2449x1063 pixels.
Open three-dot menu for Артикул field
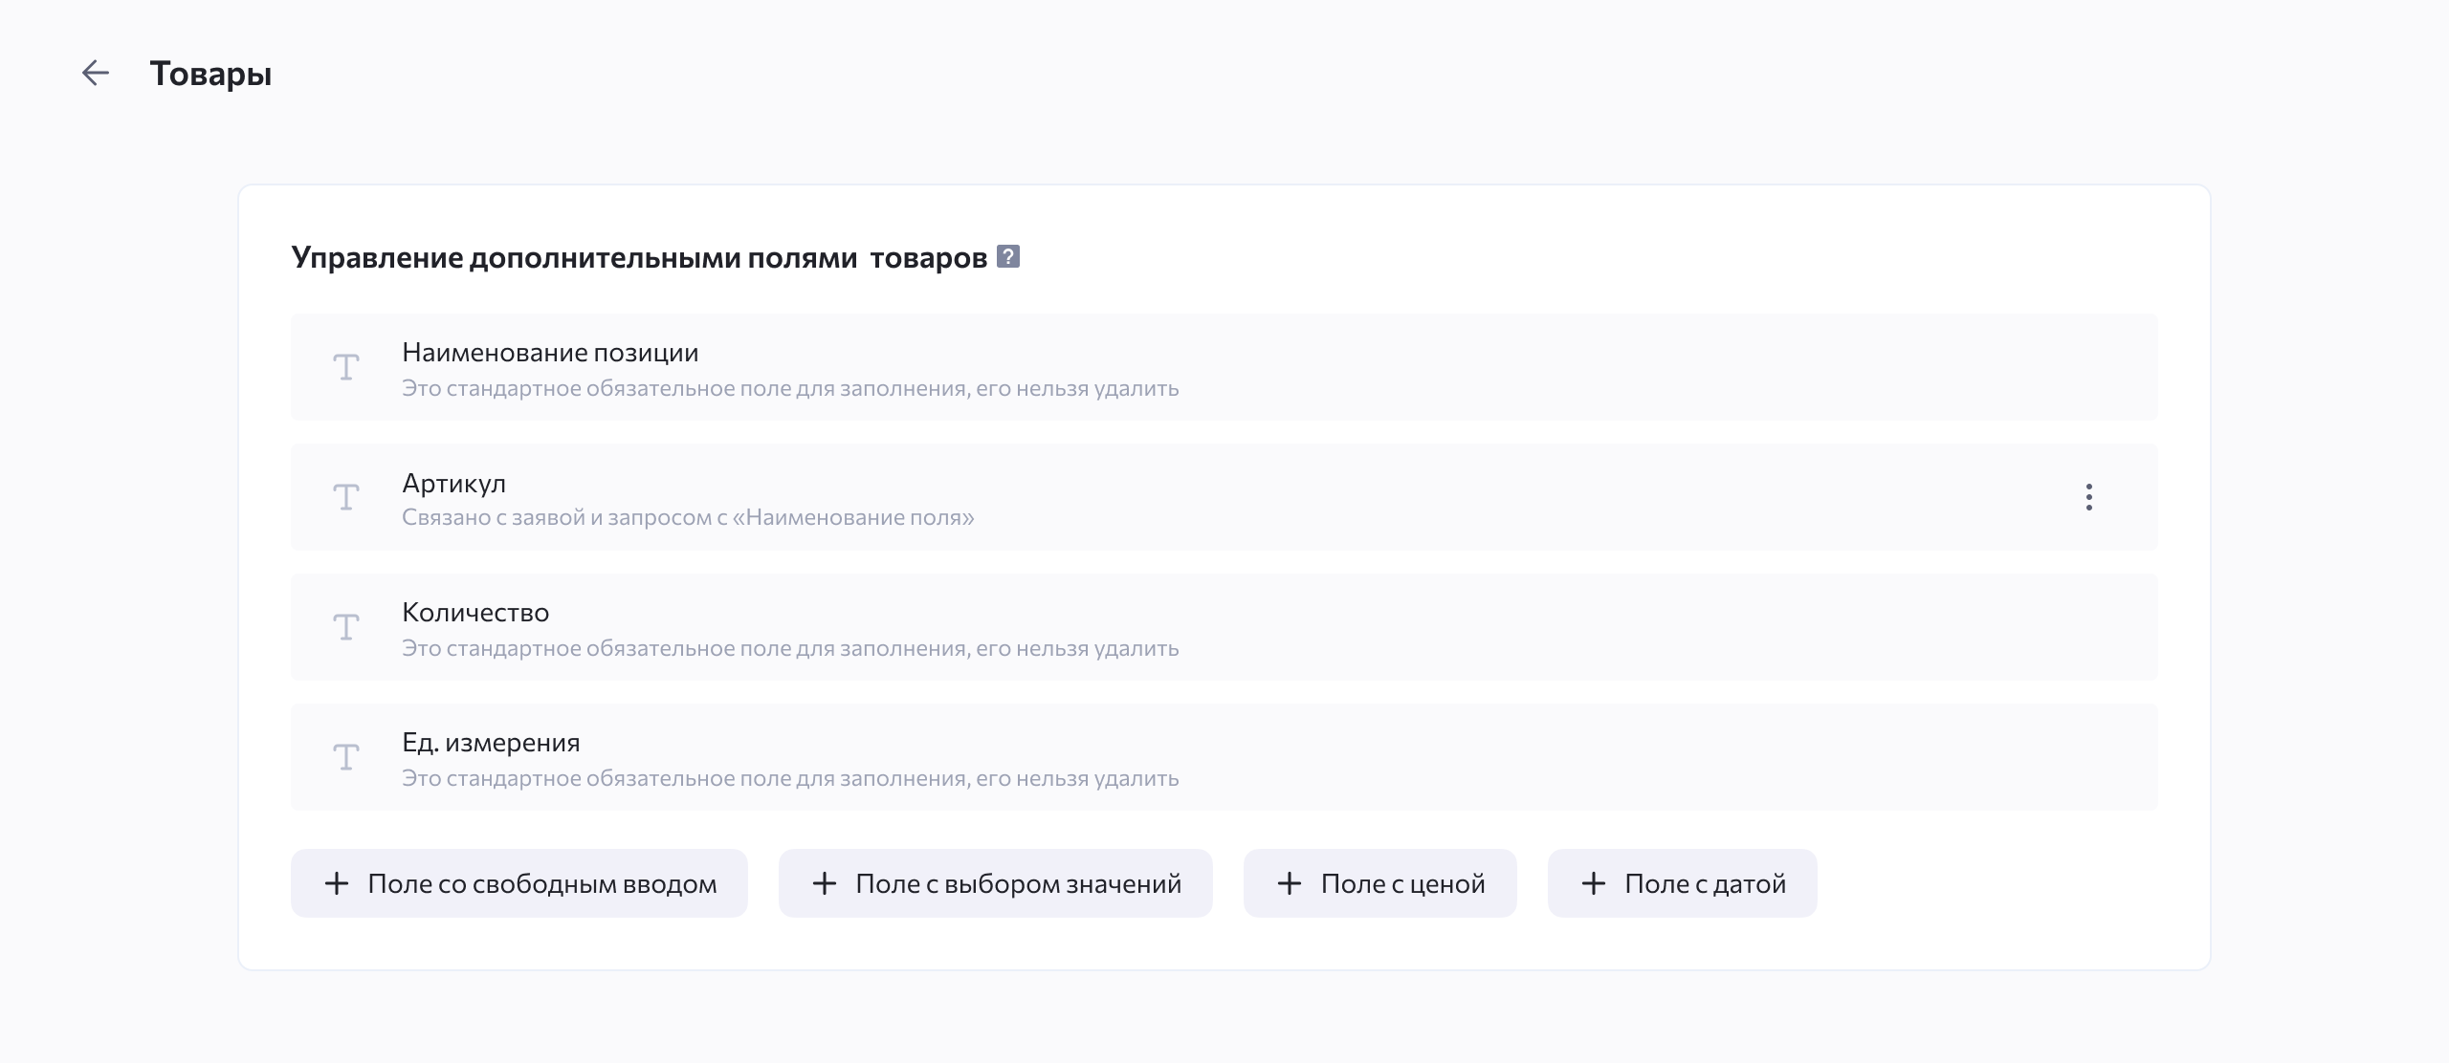pos(2088,497)
